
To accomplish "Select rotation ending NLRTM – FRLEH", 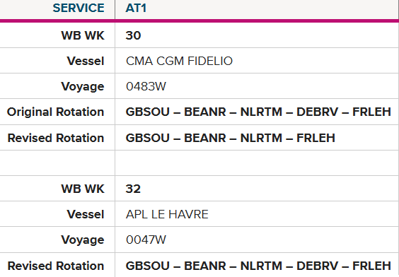I will 231,138.
